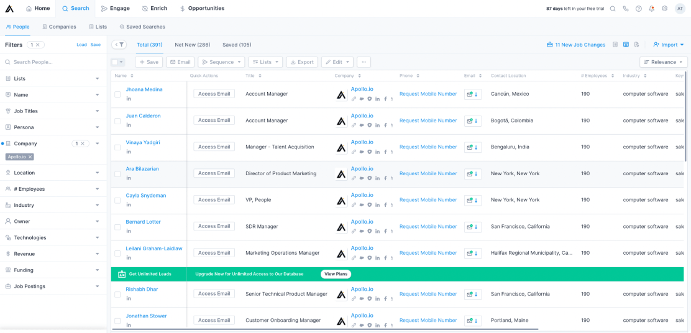Click the Apollo logo in top-left corner
Viewport: 691px width, 333px height.
click(x=9, y=8)
